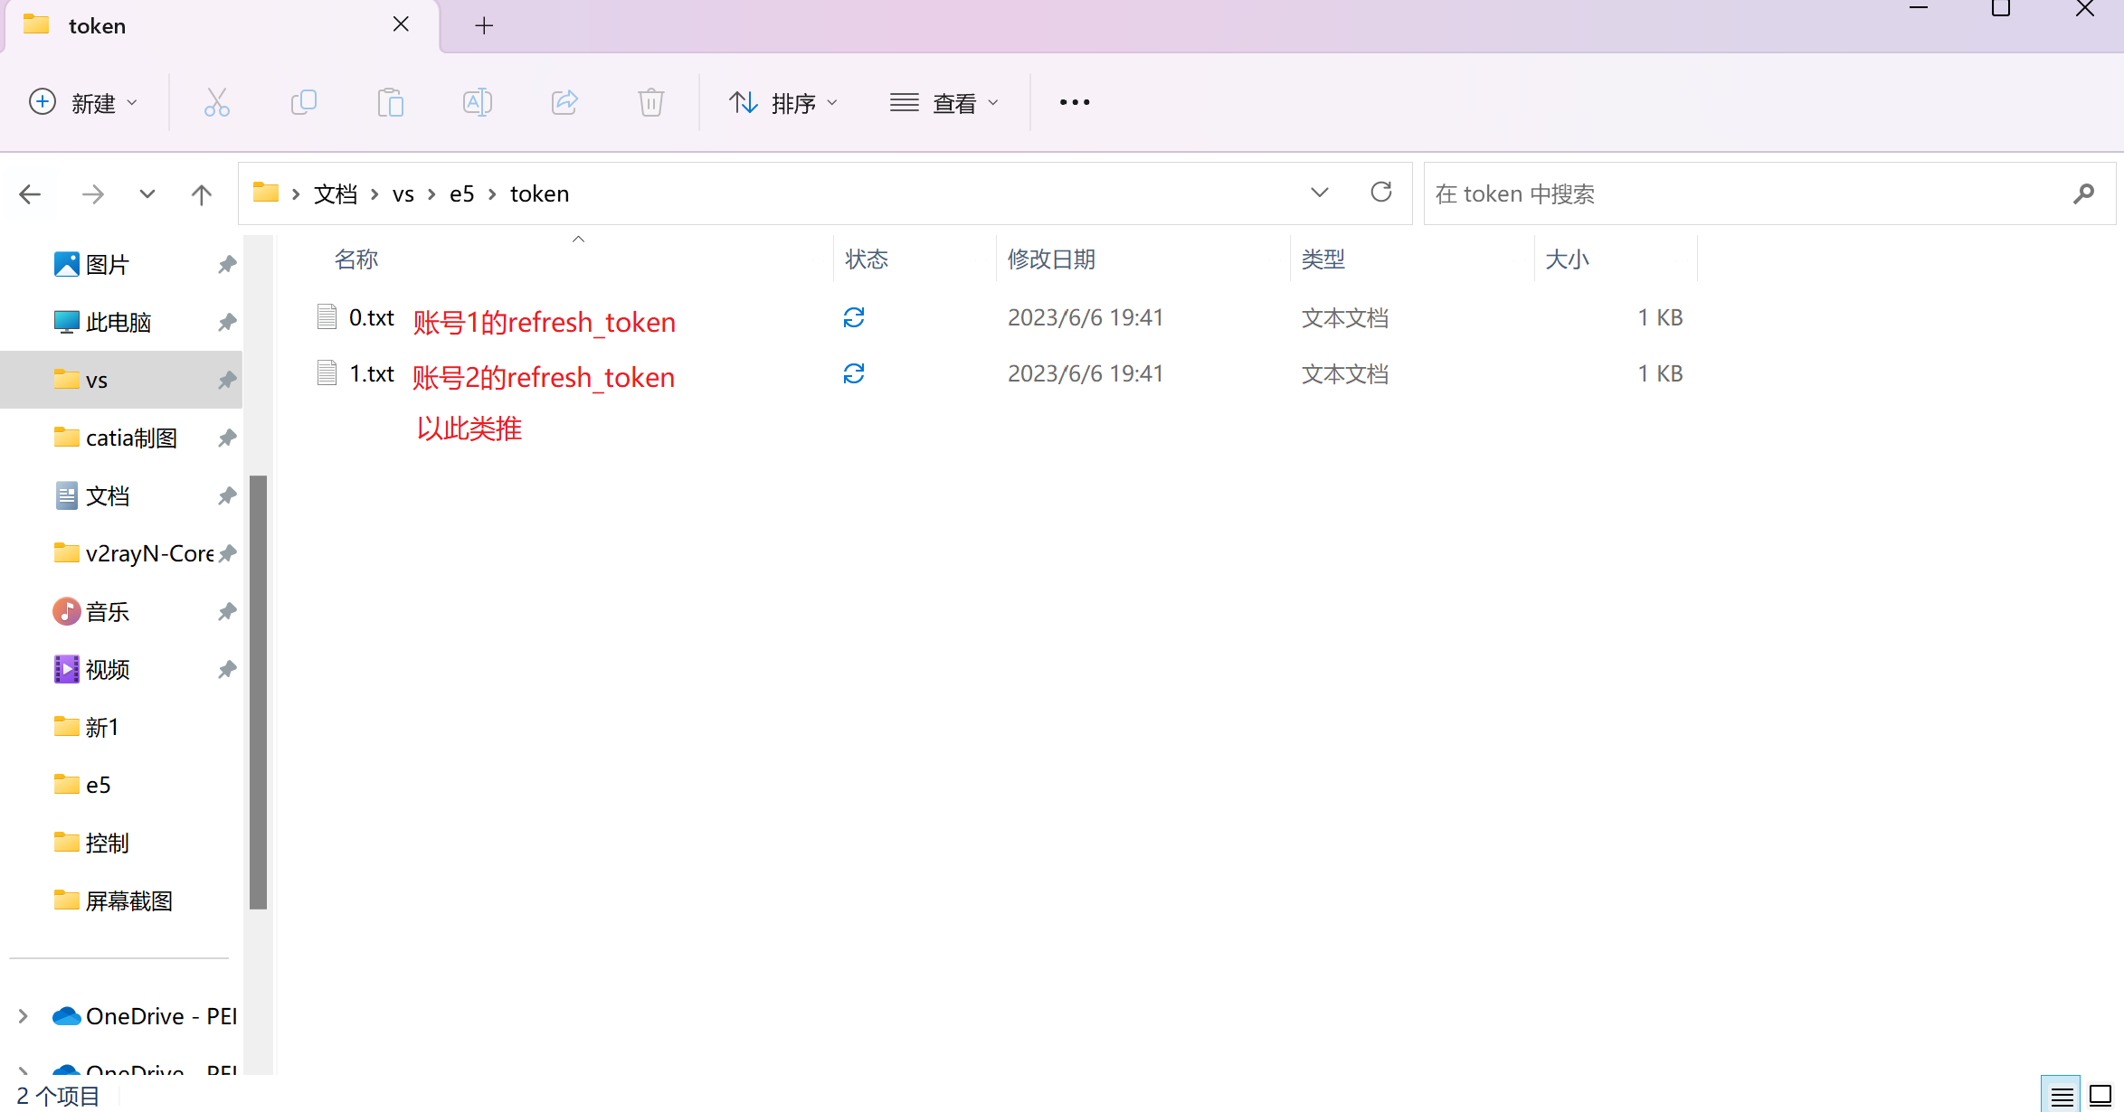Viewport: 2124px width, 1112px height.
Task: Open 控制 folder in sidebar
Action: tap(108, 843)
